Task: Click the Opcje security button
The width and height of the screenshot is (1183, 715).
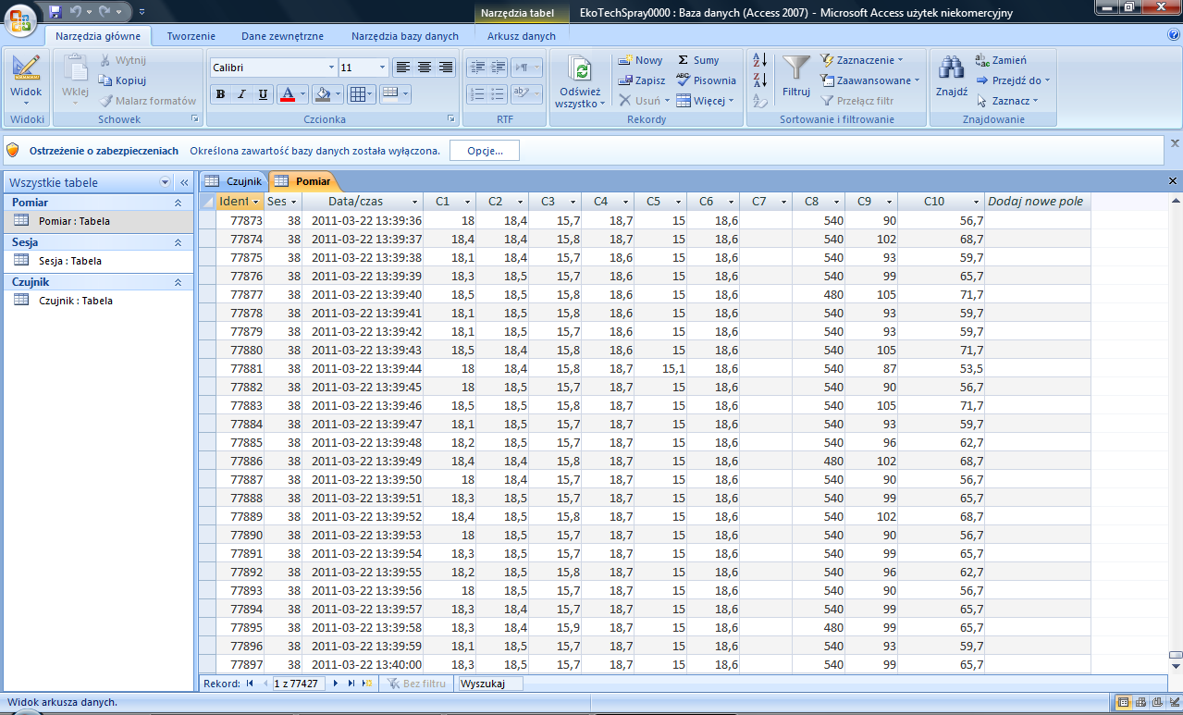Action: click(x=485, y=151)
